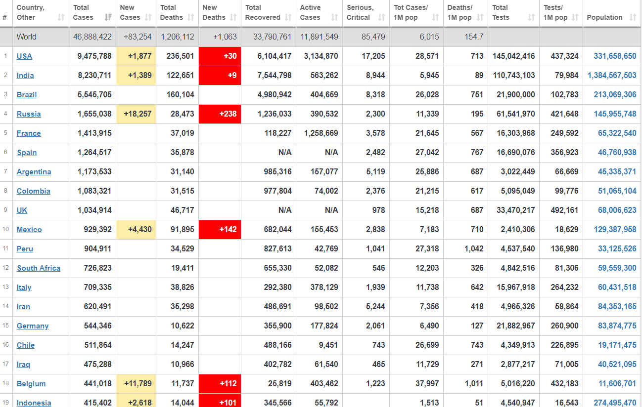Open Russia population link 145,955,748

[x=615, y=114]
